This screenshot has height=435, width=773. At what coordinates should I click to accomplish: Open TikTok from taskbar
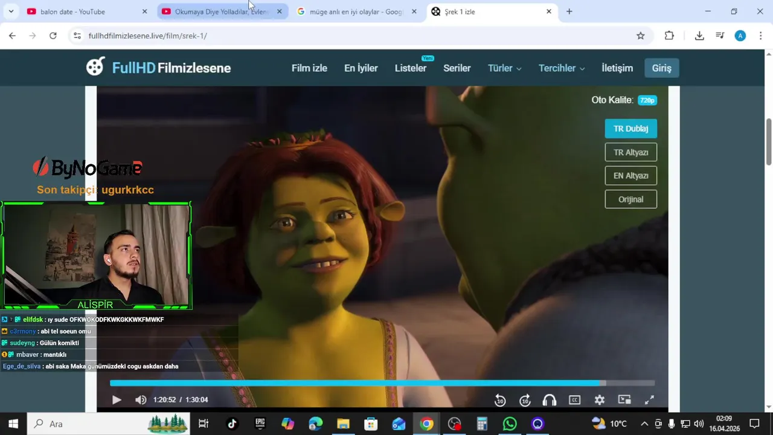point(233,424)
